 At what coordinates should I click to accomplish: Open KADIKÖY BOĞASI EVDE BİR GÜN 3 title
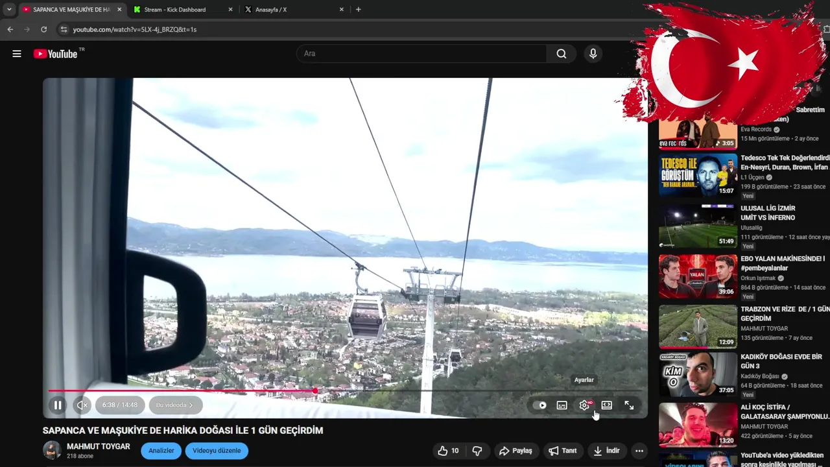click(x=781, y=361)
